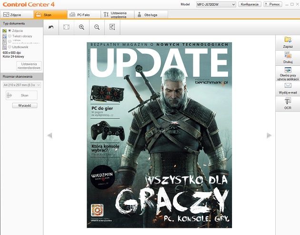Print the scan with Drukuj
Viewport: 300px width, 235px height.
pyautogui.click(x=288, y=58)
